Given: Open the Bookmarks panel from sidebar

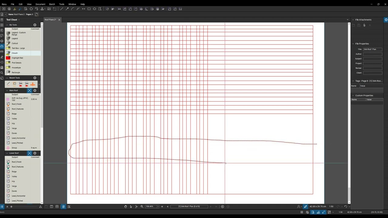Looking at the screenshot, I should pyautogui.click(x=2, y=30).
